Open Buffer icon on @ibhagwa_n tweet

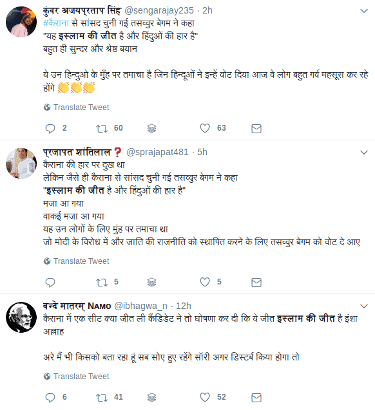152,398
